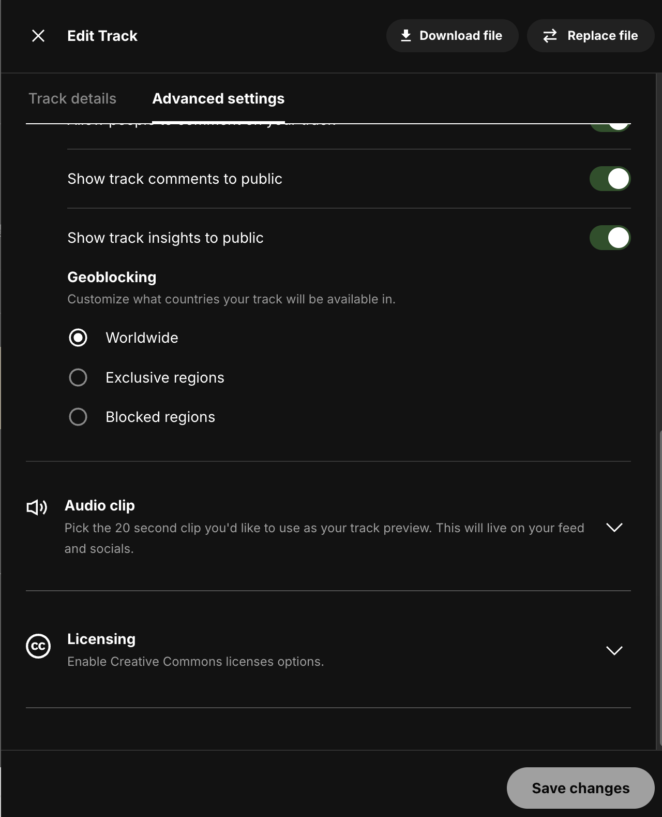
Task: Disable Show track comments to public
Action: pos(610,178)
